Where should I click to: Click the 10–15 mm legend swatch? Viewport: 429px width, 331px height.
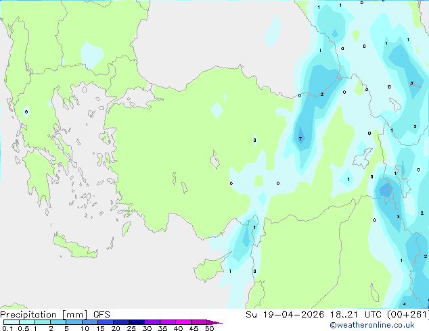(x=89, y=322)
